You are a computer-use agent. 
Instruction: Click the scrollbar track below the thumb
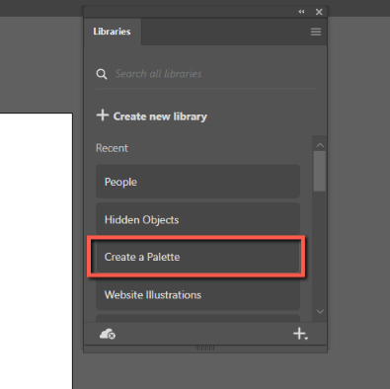coord(319,249)
